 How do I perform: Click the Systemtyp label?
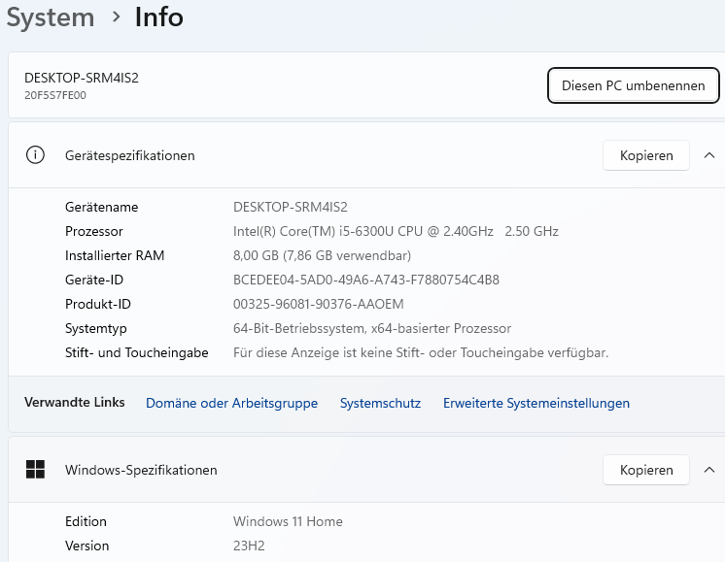point(95,328)
